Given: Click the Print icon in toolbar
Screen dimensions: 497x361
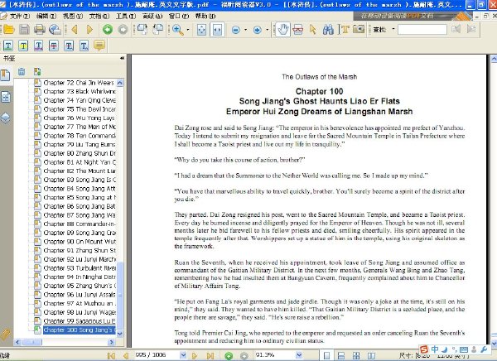Looking at the screenshot, I should 40,30.
